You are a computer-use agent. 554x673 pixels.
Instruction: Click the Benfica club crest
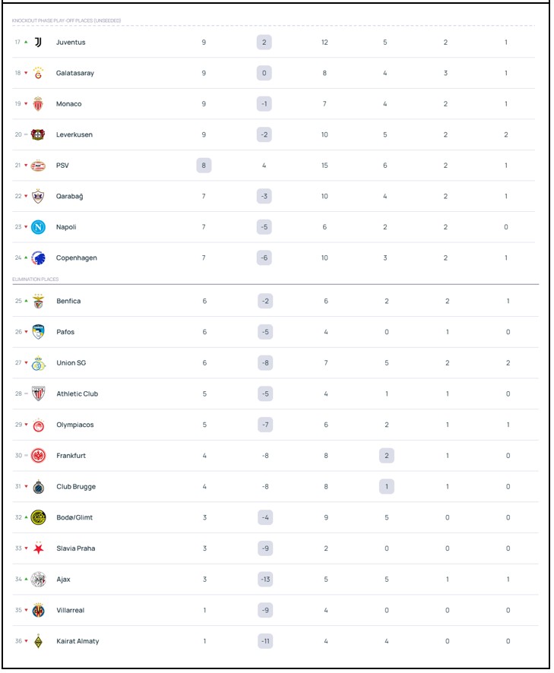[38, 302]
